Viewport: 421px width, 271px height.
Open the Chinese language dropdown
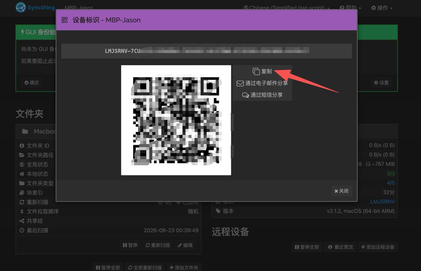(287, 8)
